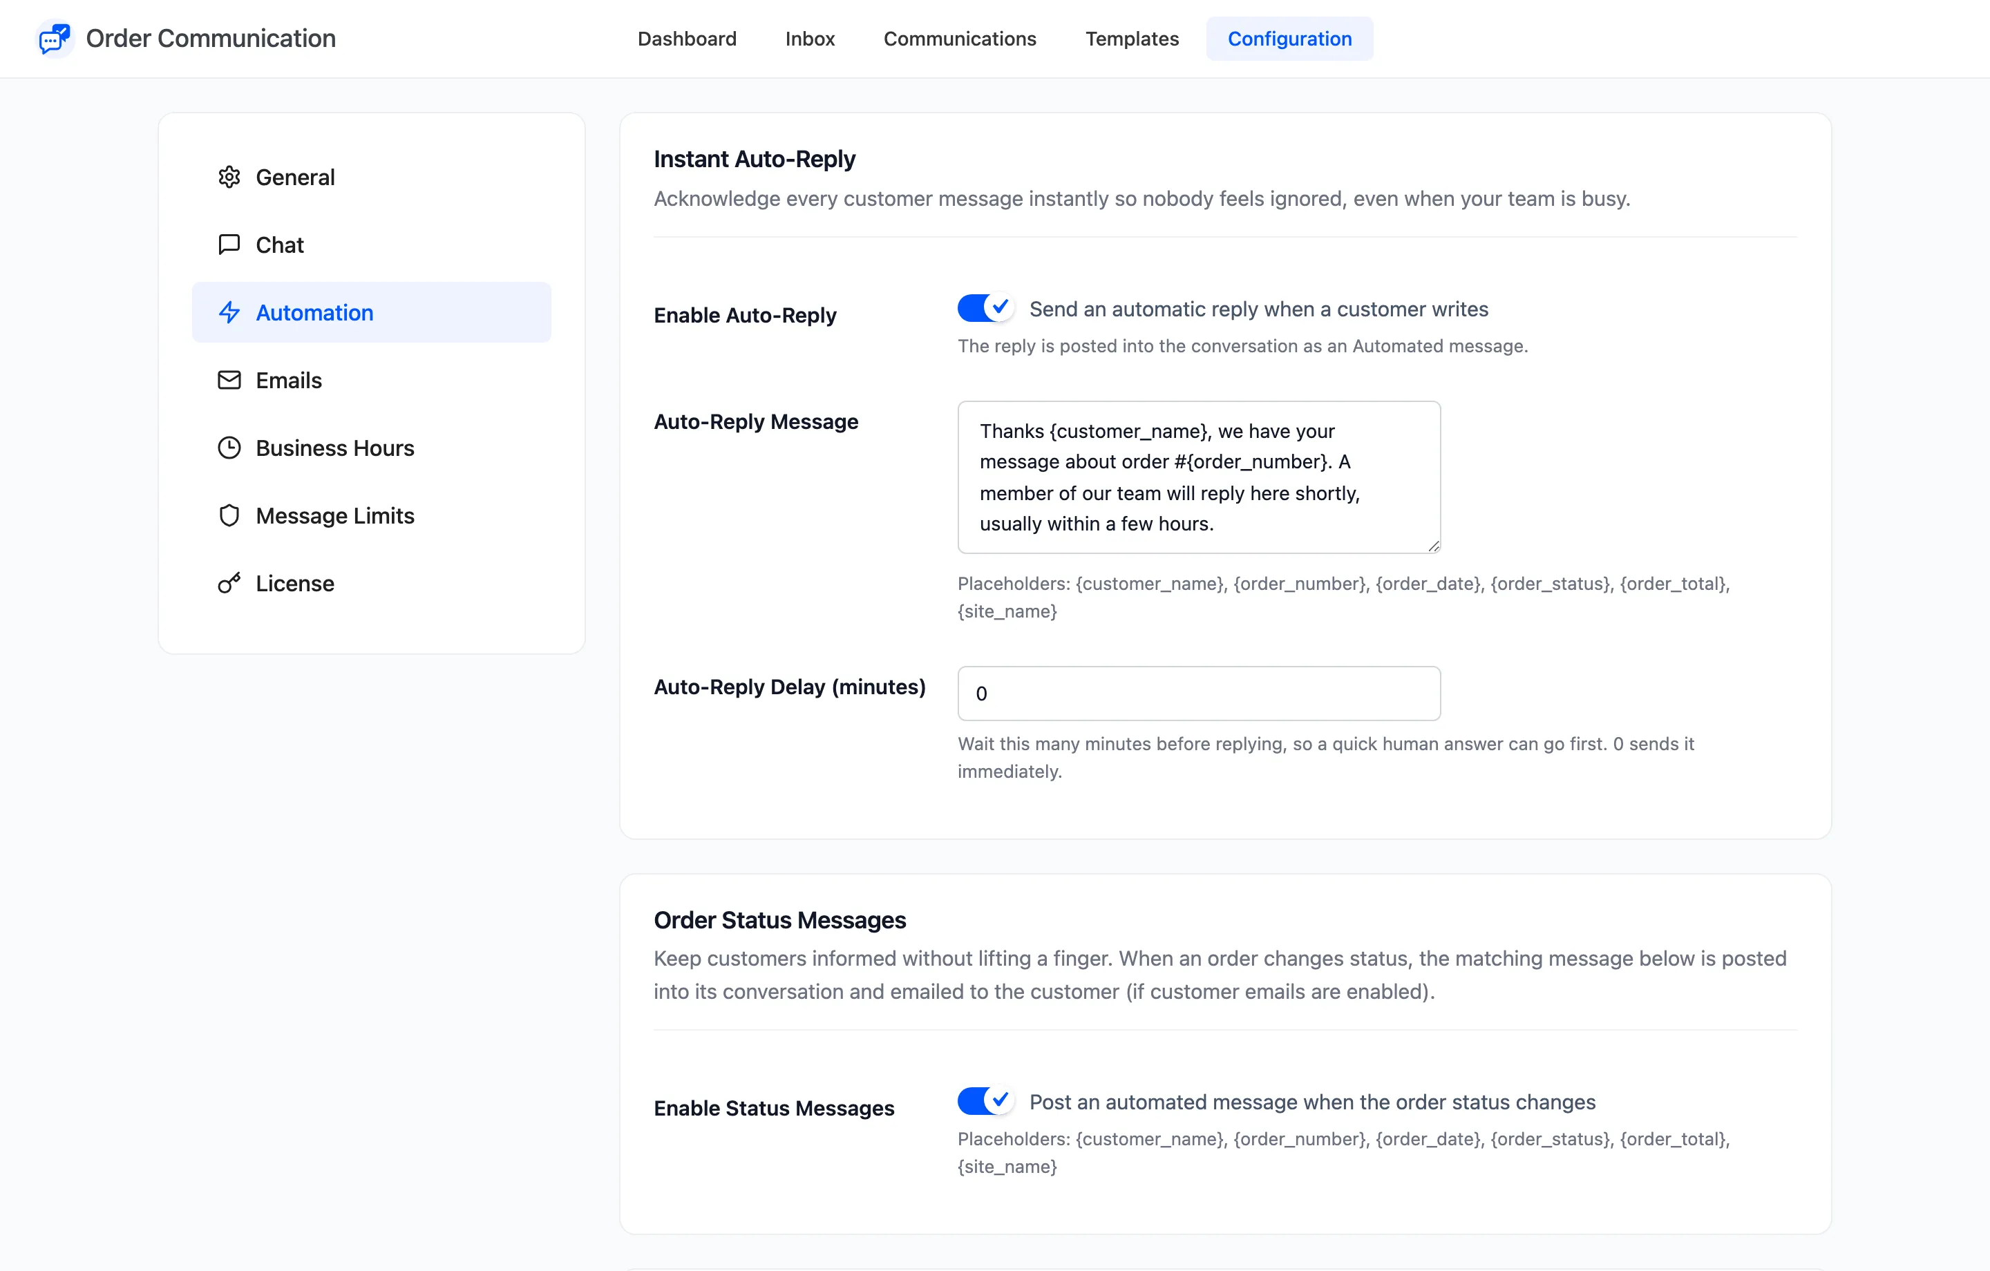Image resolution: width=1990 pixels, height=1271 pixels.
Task: Select the Configuration tab
Action: coord(1289,39)
